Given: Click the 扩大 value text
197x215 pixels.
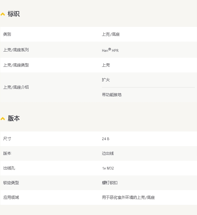Looking at the screenshot, I should (106, 80).
